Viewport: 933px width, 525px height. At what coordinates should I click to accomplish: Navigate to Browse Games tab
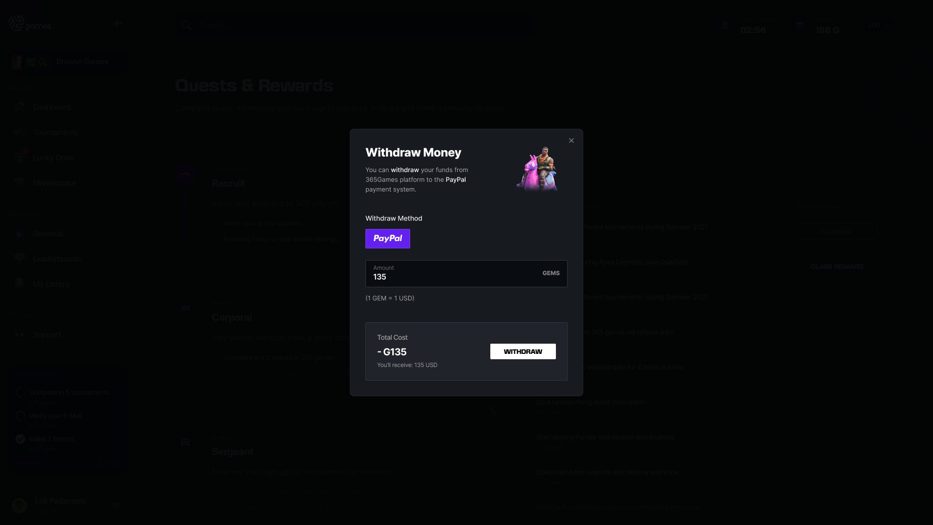pyautogui.click(x=82, y=62)
